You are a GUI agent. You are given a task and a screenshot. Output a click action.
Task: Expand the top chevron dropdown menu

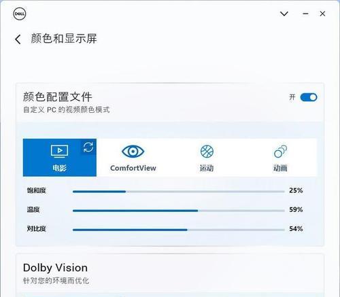284,14
